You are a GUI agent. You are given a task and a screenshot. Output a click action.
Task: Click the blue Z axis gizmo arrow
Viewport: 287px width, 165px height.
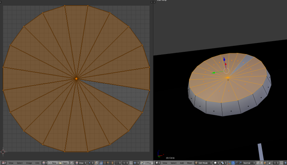(225, 59)
